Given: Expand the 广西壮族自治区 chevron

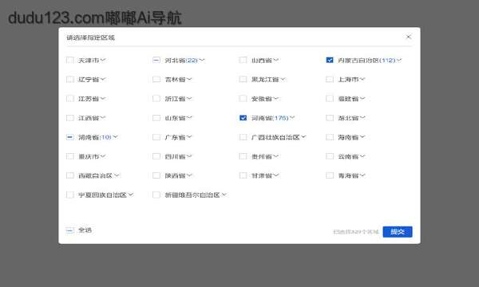Looking at the screenshot, I should pos(303,137).
